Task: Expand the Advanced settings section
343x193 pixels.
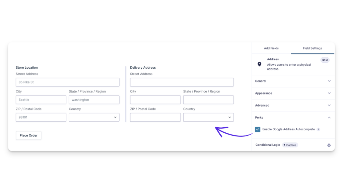Action: click(x=293, y=105)
